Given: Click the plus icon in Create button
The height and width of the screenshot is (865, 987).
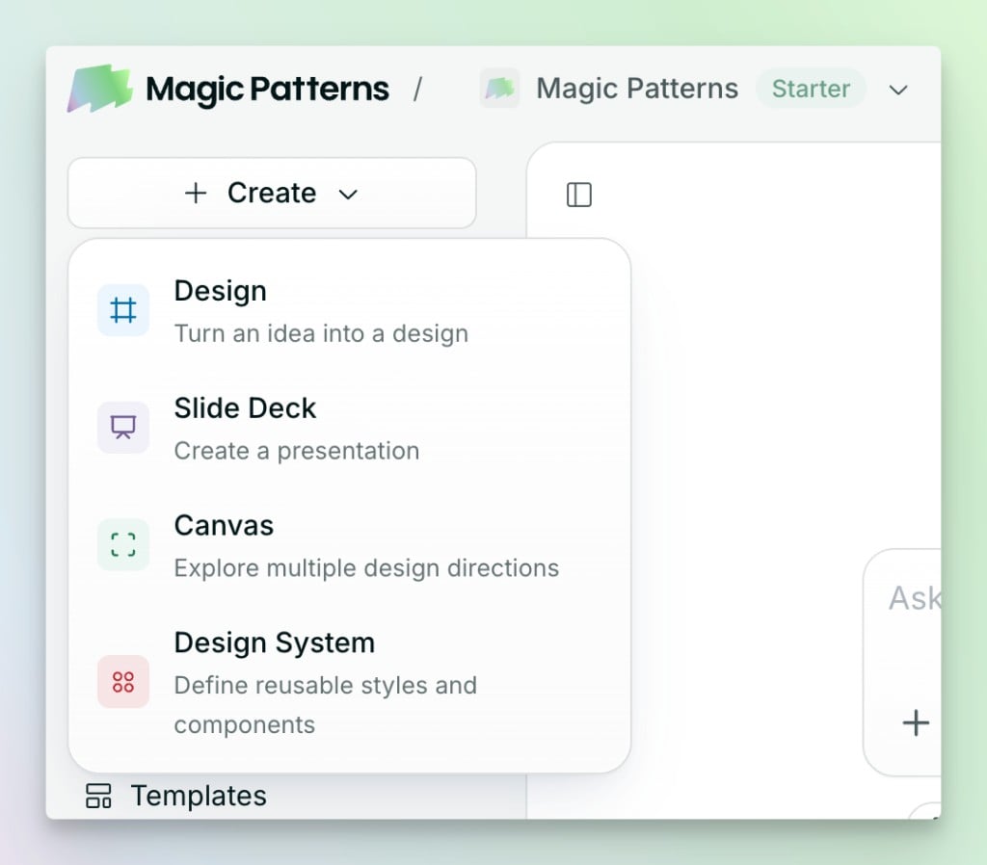Looking at the screenshot, I should (x=196, y=193).
